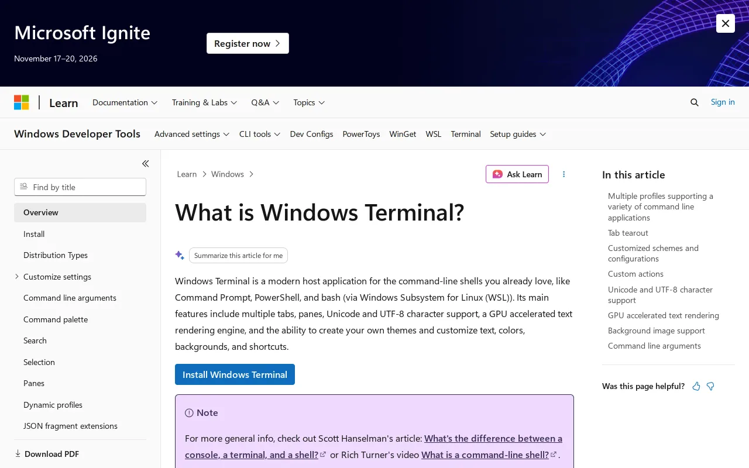Click Windows Developer Tools title

tap(77, 134)
